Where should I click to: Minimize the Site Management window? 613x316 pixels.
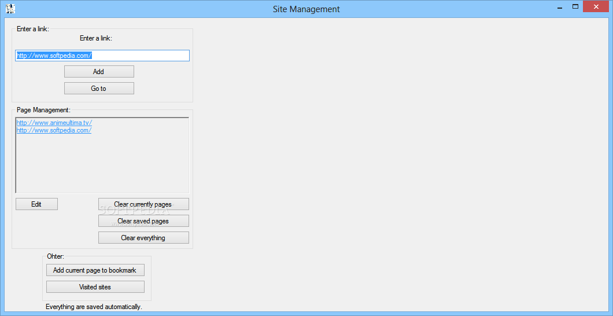coord(559,6)
